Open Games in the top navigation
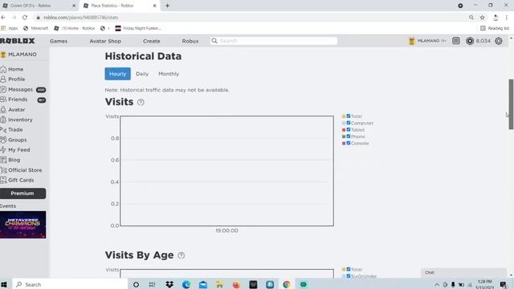Image resolution: width=514 pixels, height=289 pixels. [x=59, y=41]
